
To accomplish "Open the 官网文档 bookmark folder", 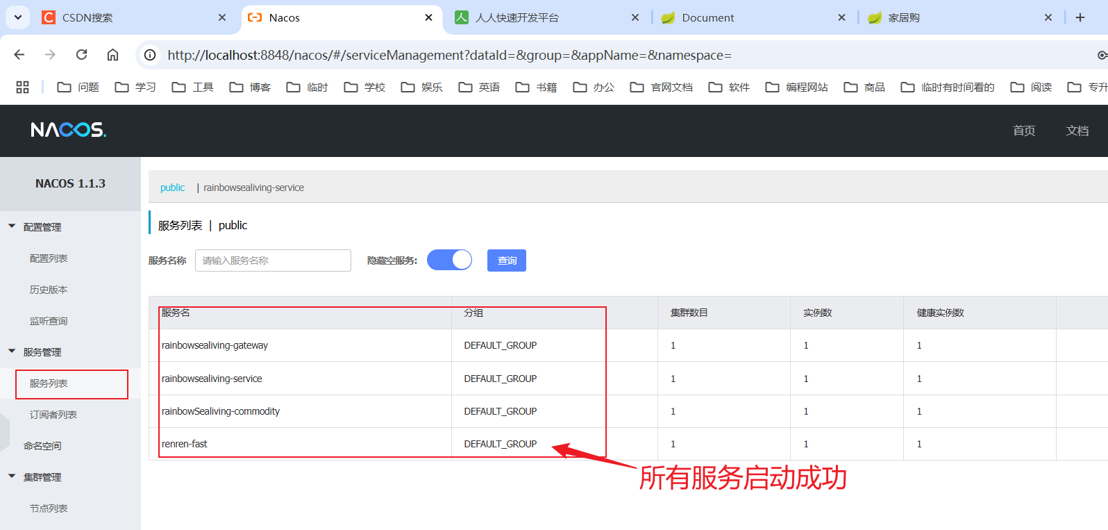I will click(661, 87).
